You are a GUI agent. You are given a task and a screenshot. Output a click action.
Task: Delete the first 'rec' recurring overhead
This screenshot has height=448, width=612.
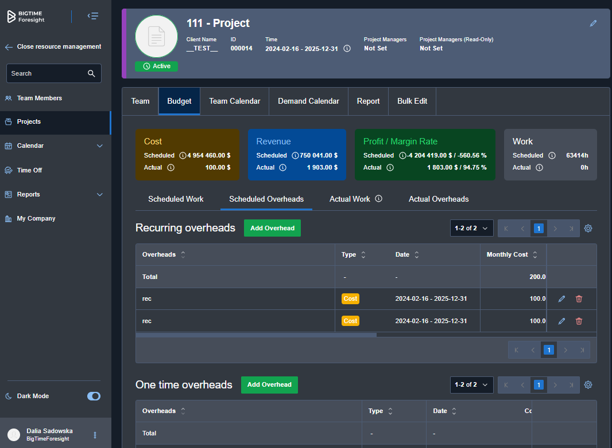(579, 298)
